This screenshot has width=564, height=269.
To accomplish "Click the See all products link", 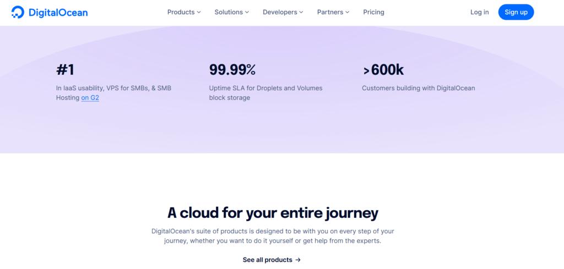I will click(x=267, y=260).
